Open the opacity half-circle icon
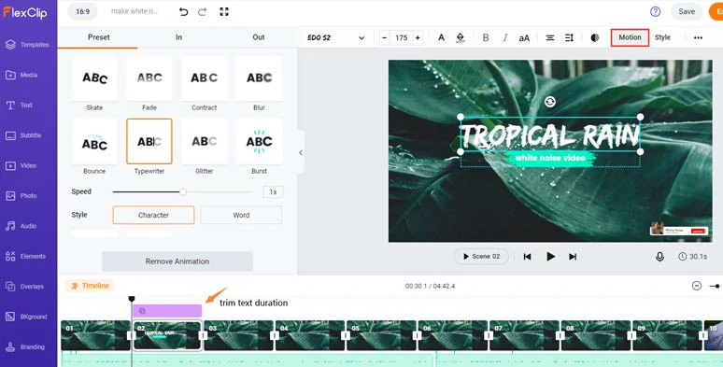The height and width of the screenshot is (367, 723). 595,37
